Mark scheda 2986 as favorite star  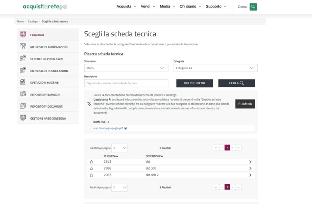click(91, 169)
